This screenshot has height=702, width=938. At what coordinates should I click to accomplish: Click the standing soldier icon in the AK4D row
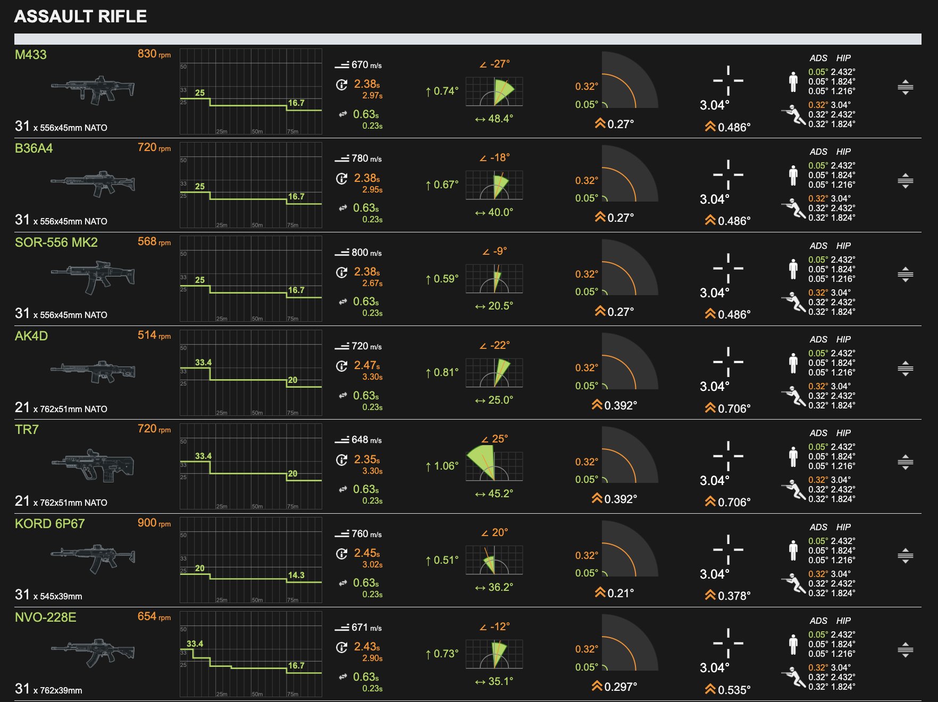(793, 363)
